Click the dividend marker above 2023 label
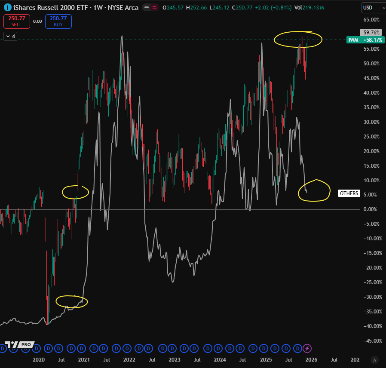Viewport: 386px width, 368px height. click(x=172, y=349)
